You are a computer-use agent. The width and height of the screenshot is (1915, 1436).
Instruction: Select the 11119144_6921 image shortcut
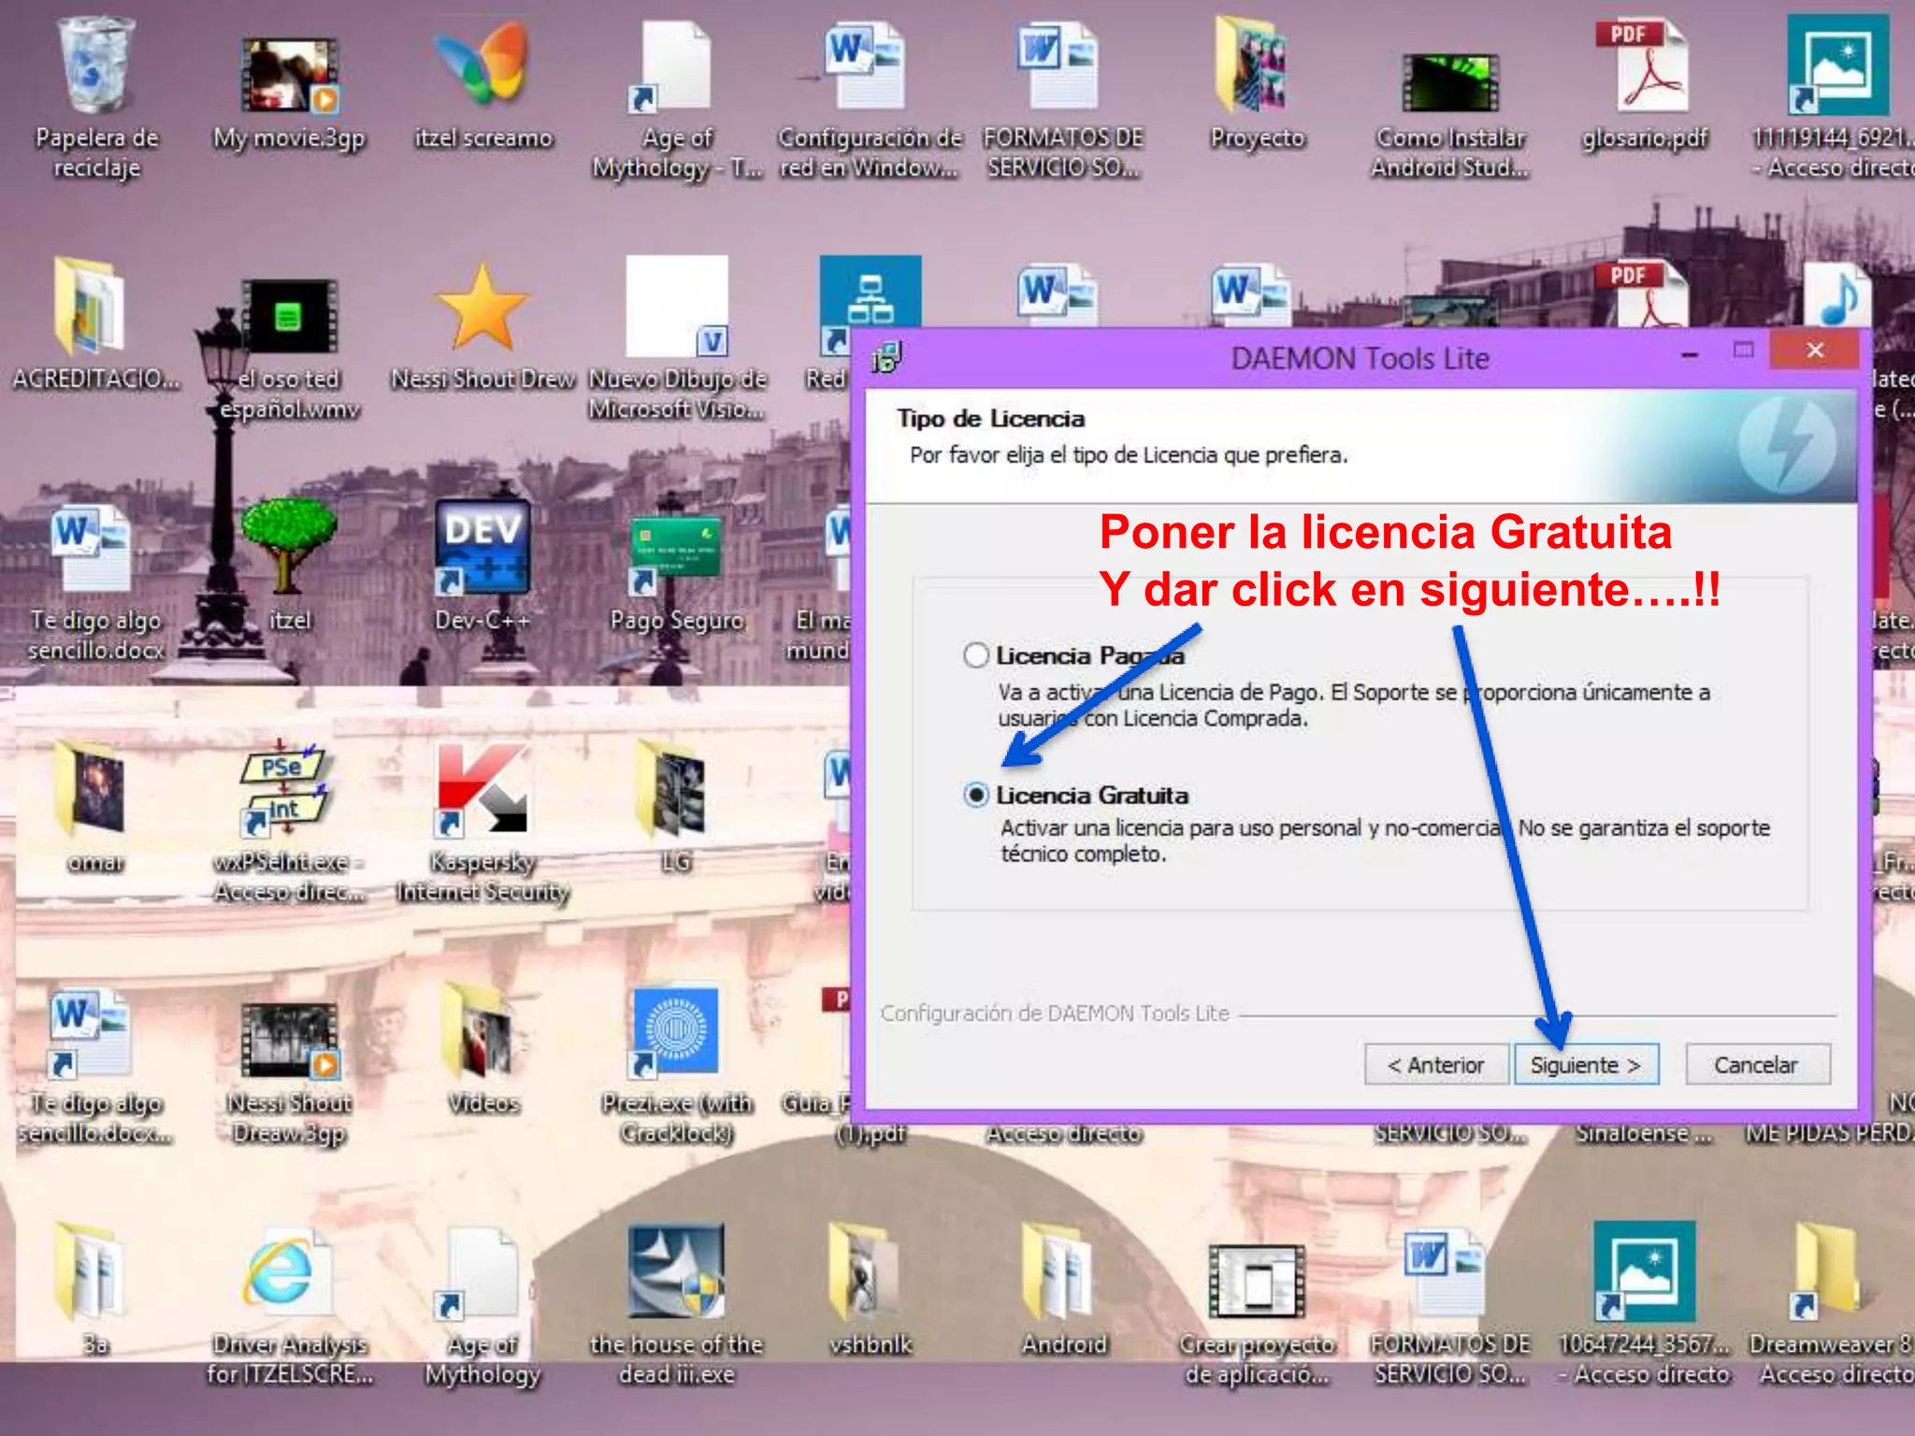(x=1835, y=96)
